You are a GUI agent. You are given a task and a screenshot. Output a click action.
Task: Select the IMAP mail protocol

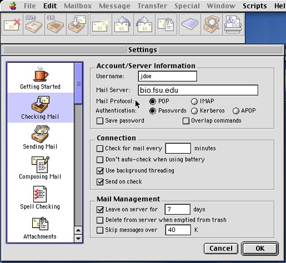pos(194,101)
